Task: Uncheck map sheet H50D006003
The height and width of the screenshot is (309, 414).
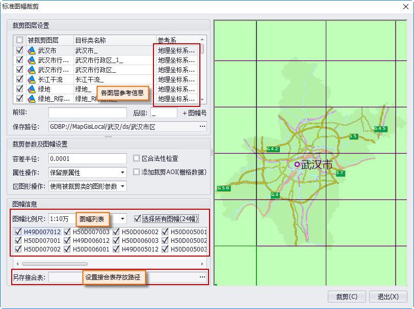Action: click(x=116, y=240)
